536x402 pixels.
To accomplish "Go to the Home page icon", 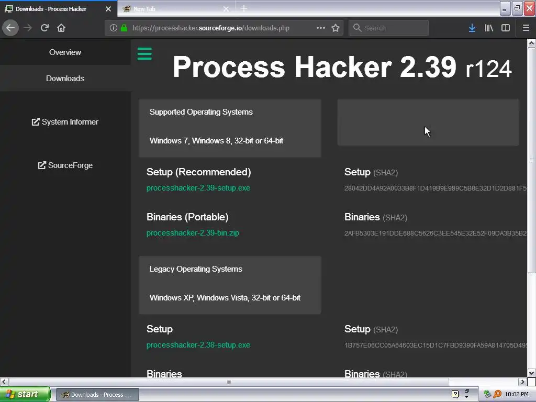I will point(61,28).
